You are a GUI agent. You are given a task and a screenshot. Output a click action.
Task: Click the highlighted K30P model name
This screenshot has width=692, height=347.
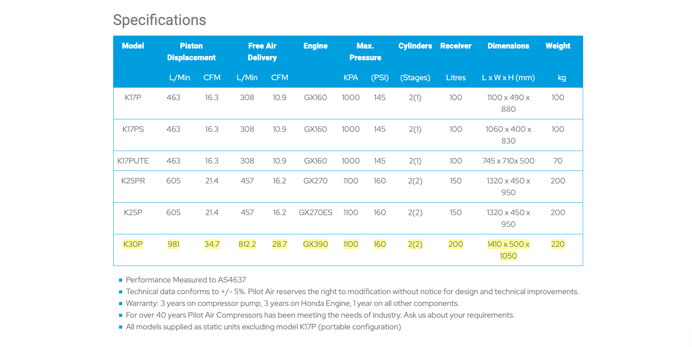133,244
